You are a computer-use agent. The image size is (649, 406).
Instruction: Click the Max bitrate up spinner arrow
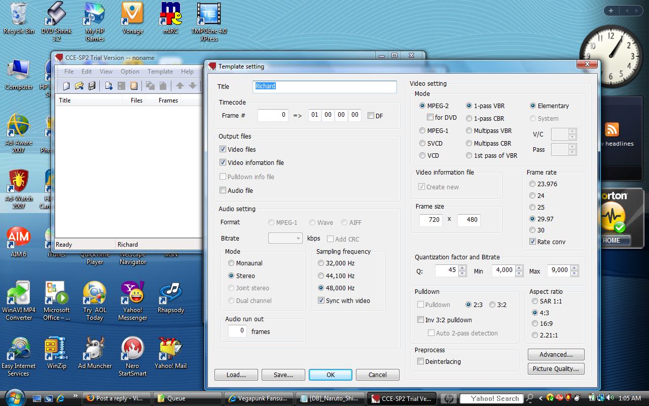(574, 267)
